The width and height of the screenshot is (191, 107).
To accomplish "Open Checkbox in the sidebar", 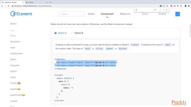I will (x=15, y=42).
